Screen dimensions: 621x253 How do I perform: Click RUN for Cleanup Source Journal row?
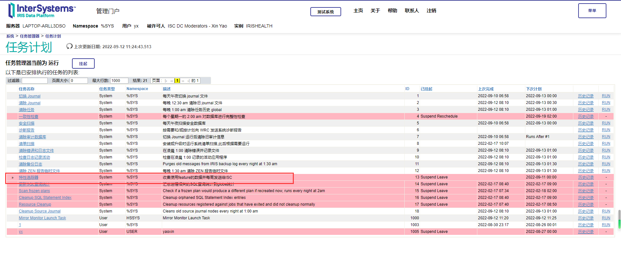[606, 211]
